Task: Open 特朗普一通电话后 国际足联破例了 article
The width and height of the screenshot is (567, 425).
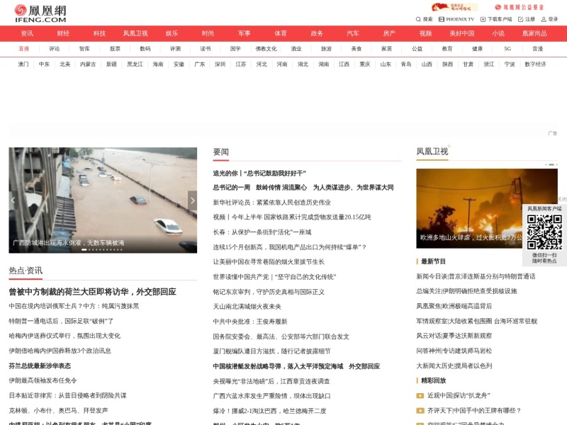Action: (61, 321)
